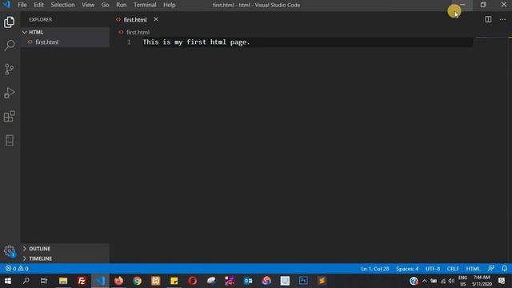Launch Firefox from the taskbar
The width and height of the screenshot is (512, 288).
(118, 281)
